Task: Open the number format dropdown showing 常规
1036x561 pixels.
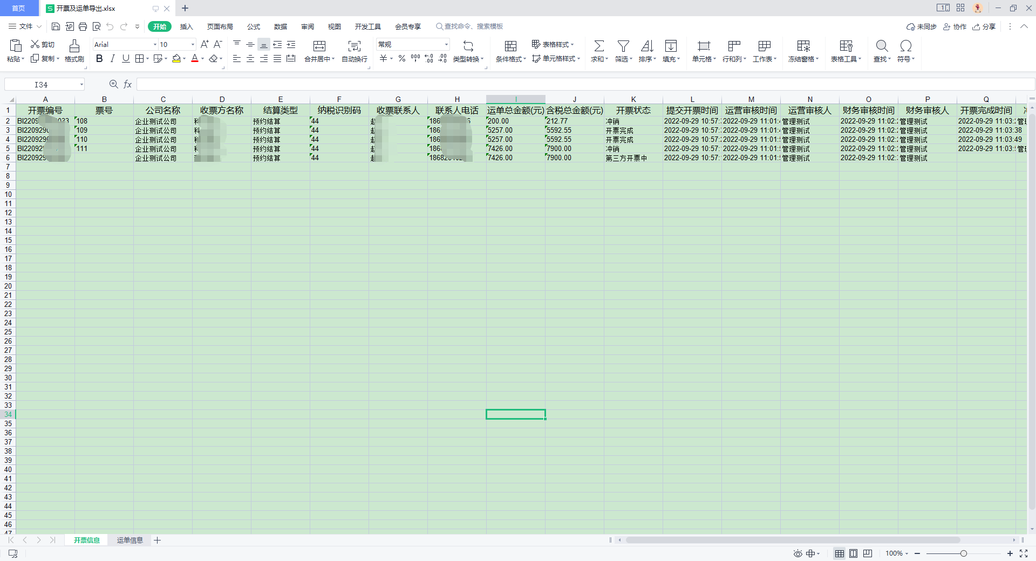Action: click(446, 45)
